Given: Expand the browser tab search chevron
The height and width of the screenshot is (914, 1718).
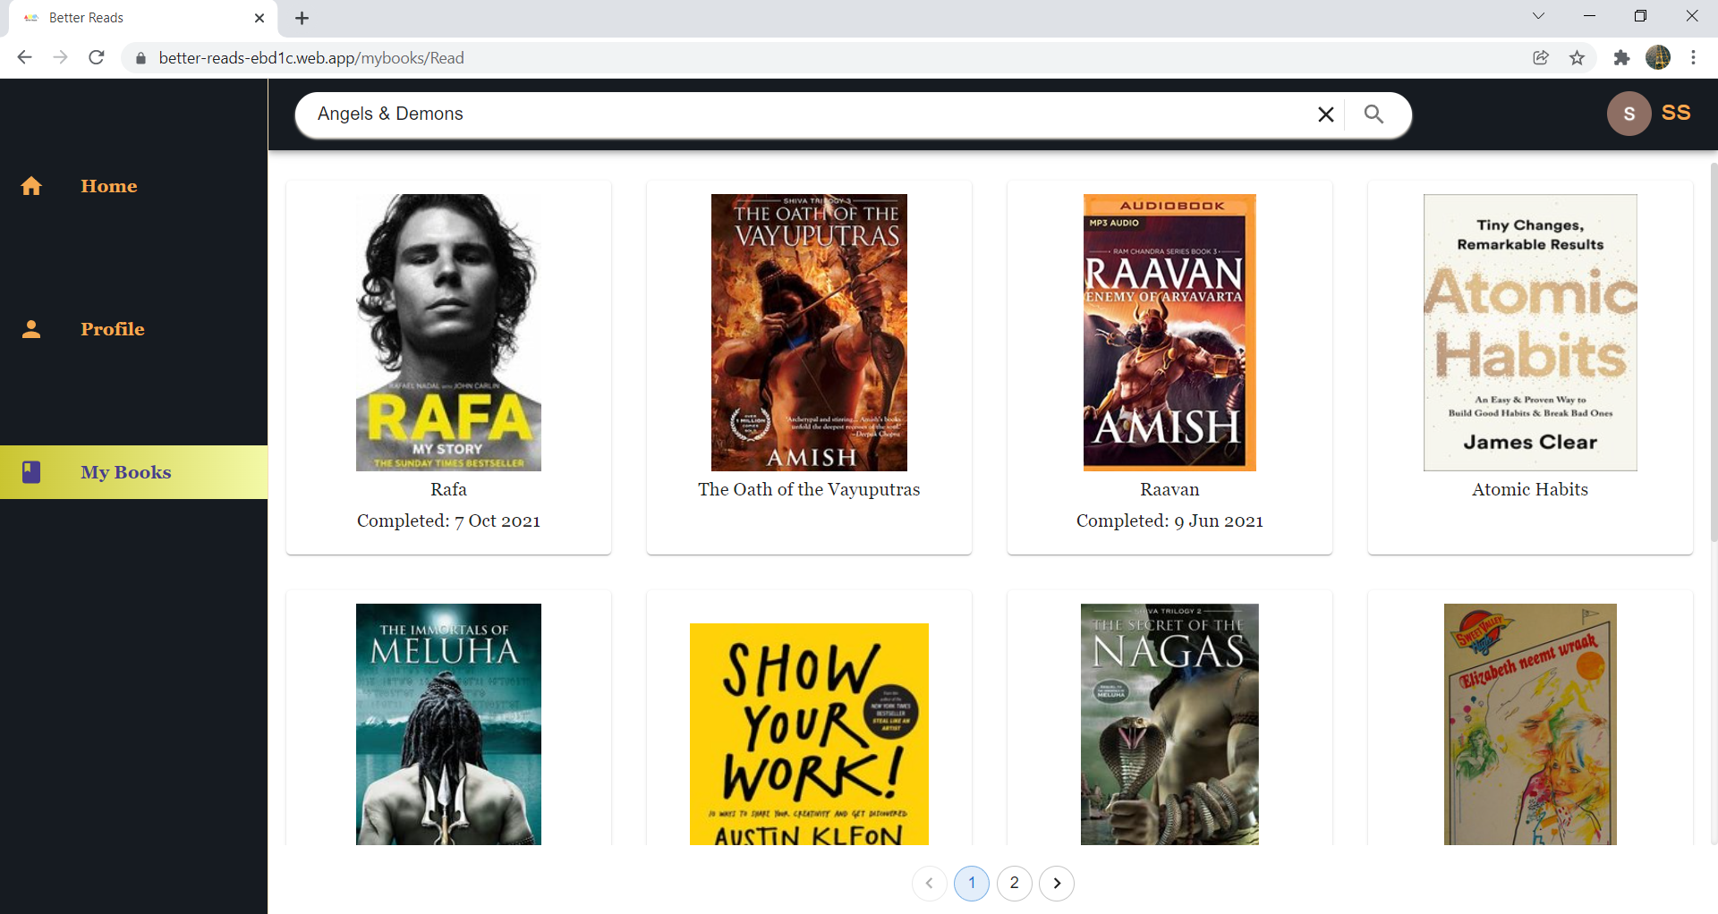Looking at the screenshot, I should click(1538, 15).
